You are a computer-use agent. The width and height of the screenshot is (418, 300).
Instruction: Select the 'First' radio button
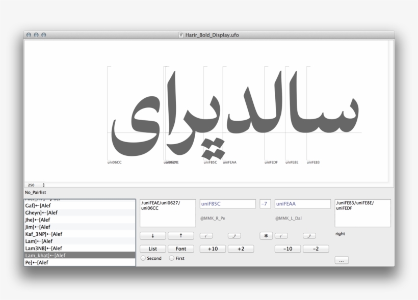171,258
